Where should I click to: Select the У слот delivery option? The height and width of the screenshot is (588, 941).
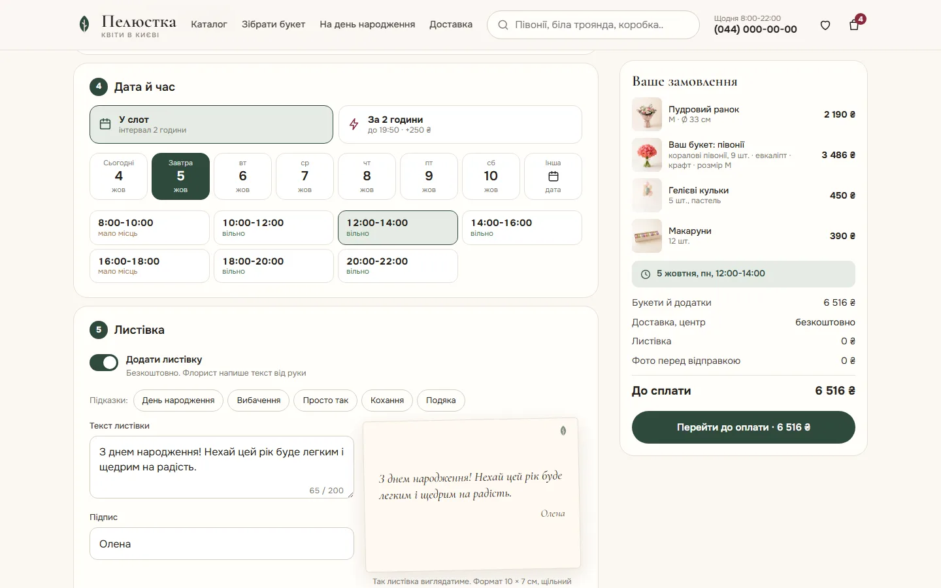tap(211, 124)
